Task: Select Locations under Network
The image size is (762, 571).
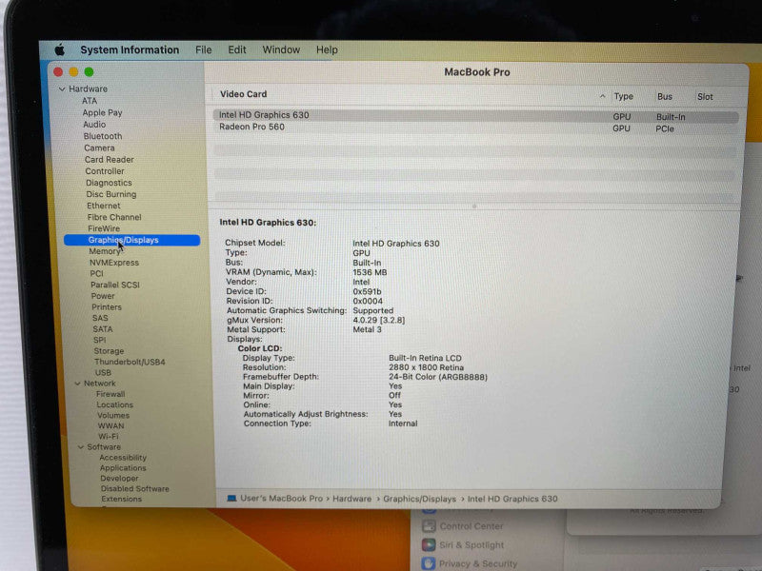Action: [x=114, y=405]
